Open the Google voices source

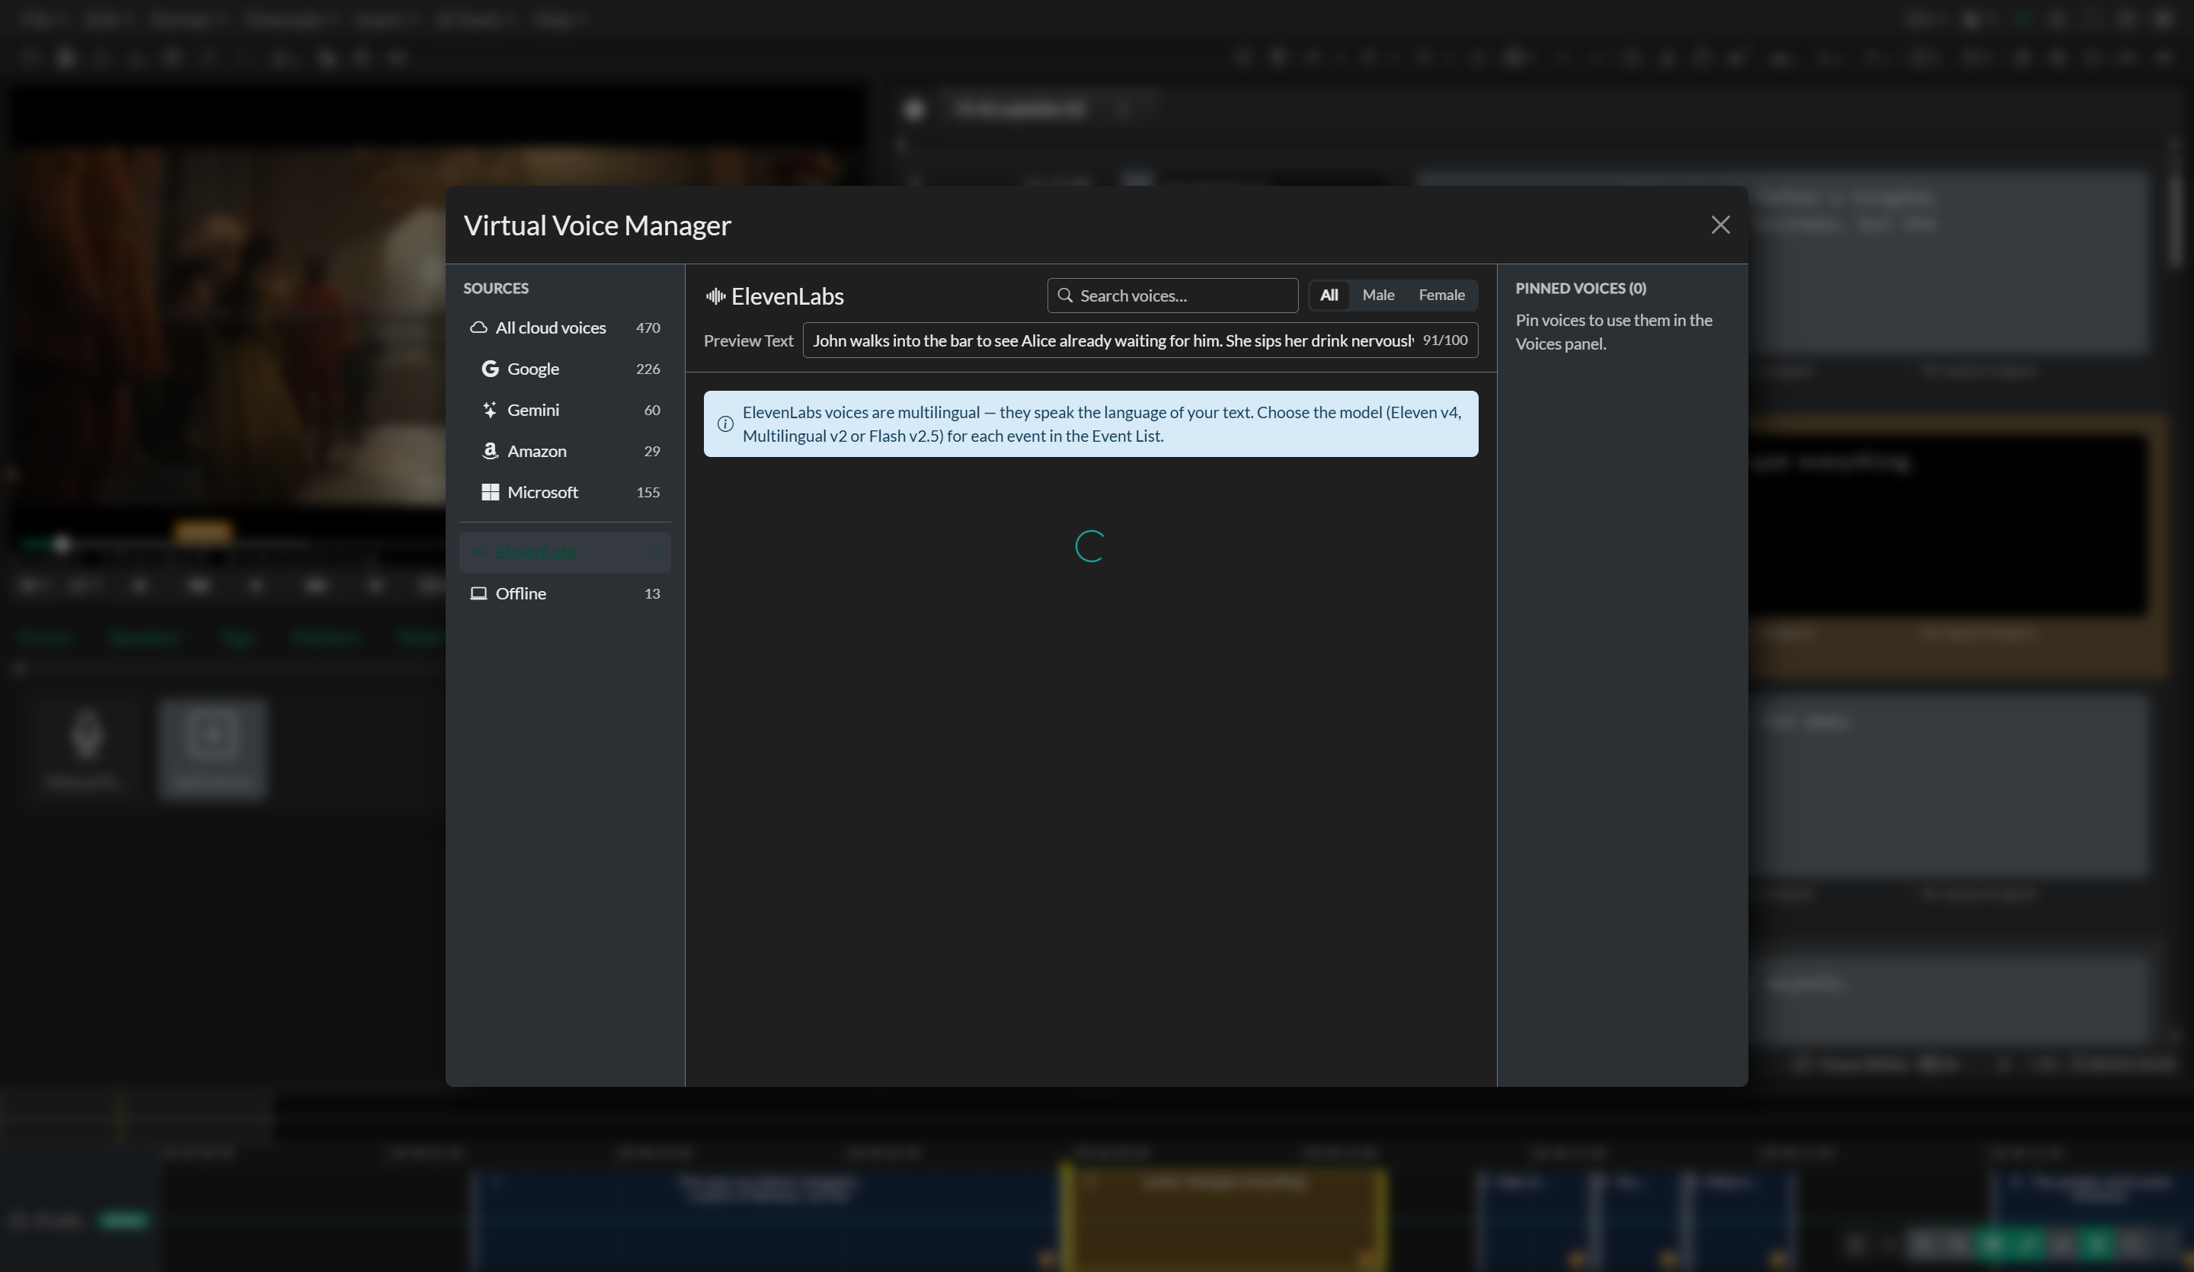(x=565, y=369)
